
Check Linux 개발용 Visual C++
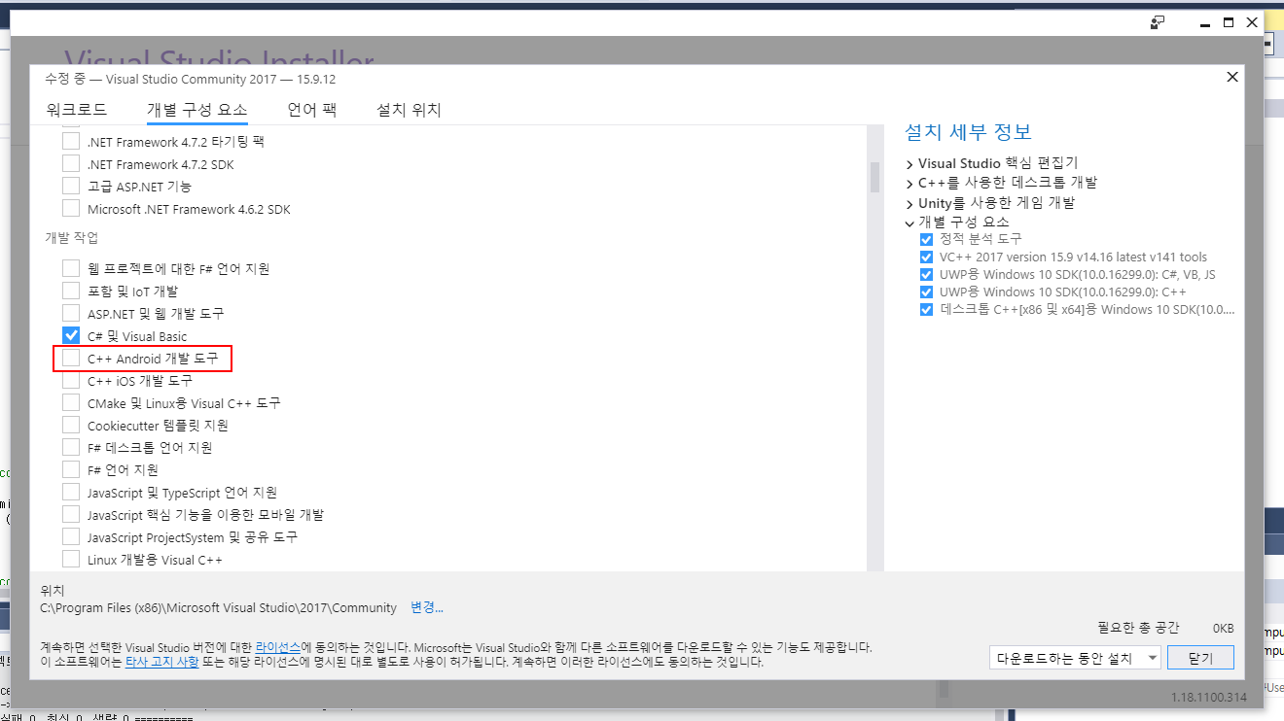(x=71, y=559)
